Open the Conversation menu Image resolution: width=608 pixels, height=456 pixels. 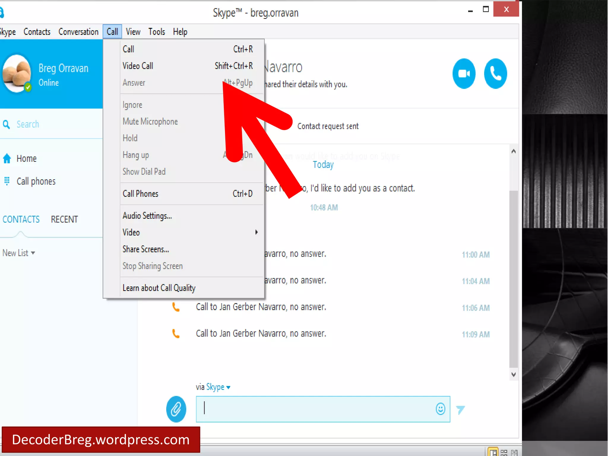78,32
